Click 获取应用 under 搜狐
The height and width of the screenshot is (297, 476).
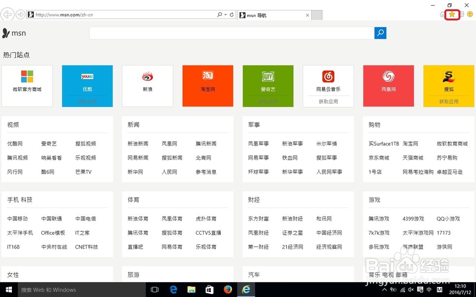pos(449,102)
